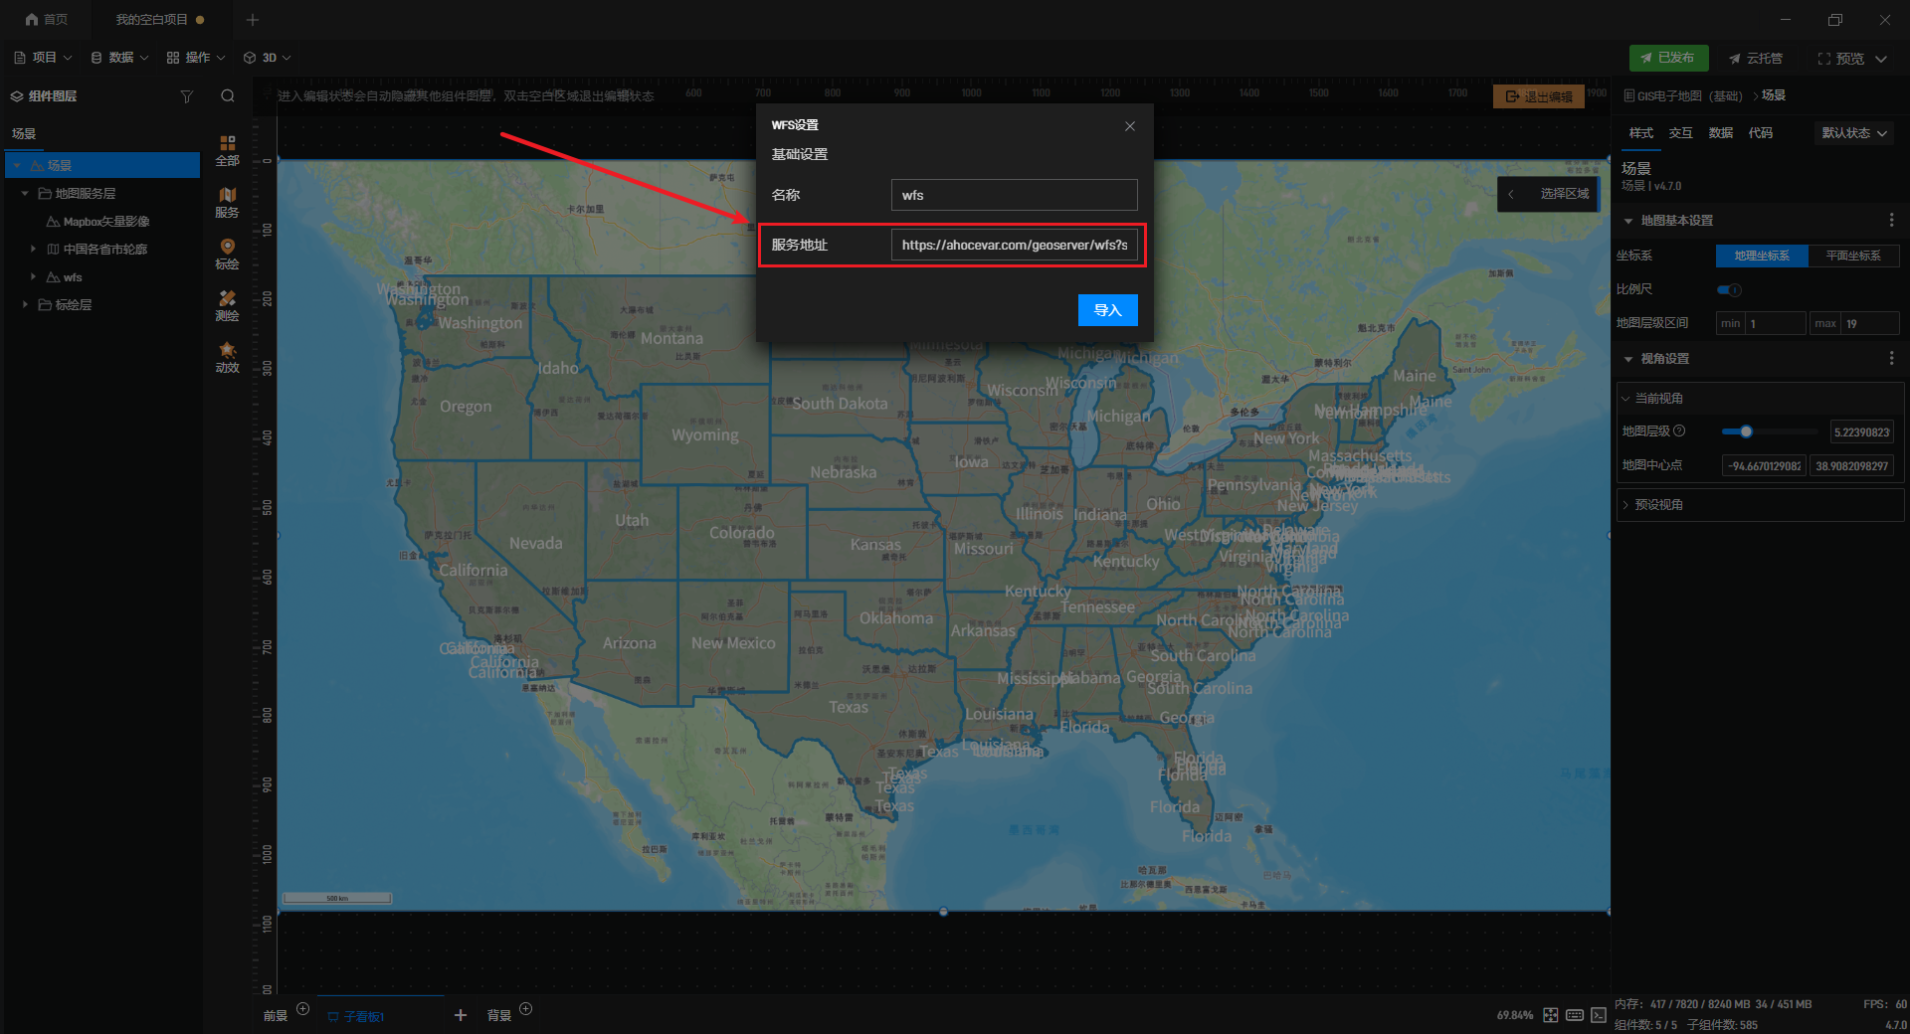Screen dimensions: 1910x1034
Task: Click the layer filter funnel icon
Action: pos(186,96)
